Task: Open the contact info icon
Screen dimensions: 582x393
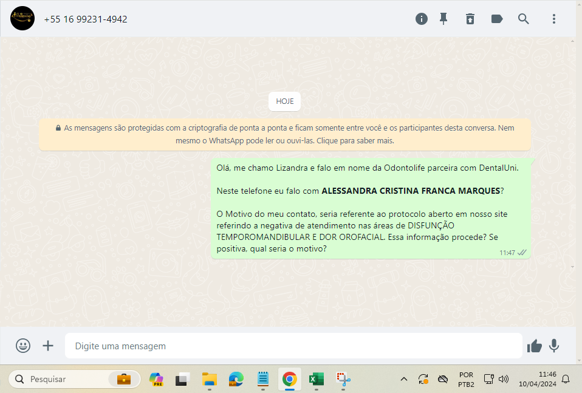Action: click(421, 19)
